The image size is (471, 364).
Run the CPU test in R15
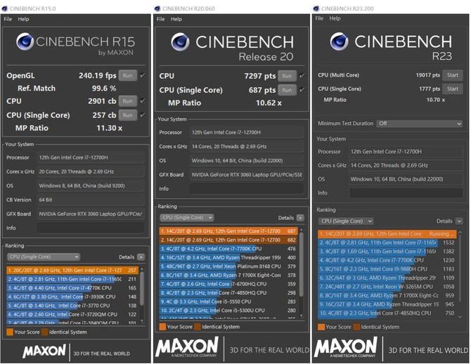tap(128, 101)
